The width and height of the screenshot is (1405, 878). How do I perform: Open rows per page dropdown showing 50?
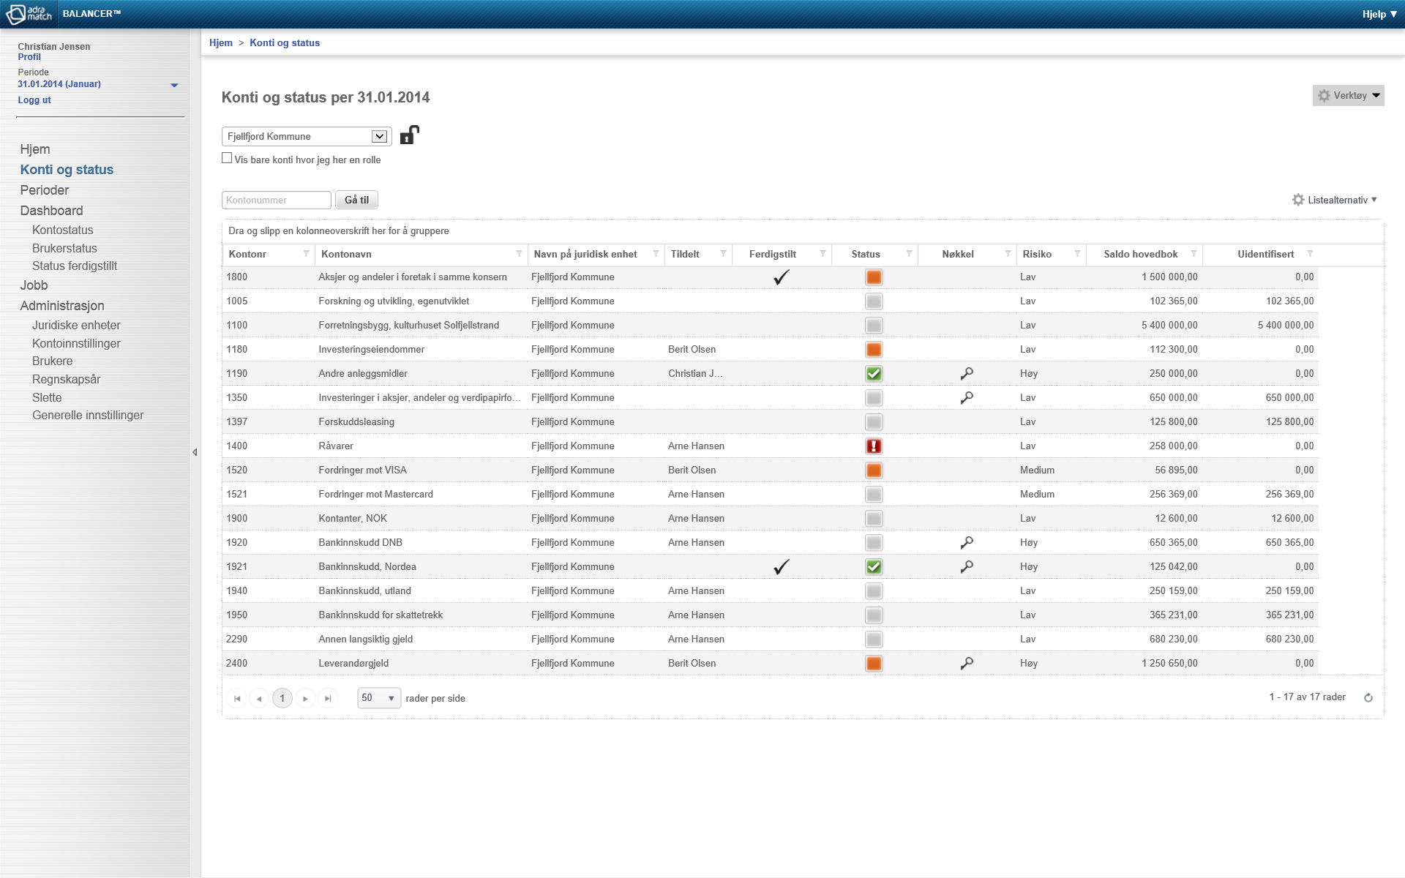tap(379, 698)
